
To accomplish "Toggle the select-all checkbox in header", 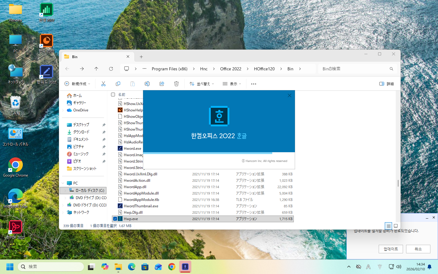I will [113, 95].
